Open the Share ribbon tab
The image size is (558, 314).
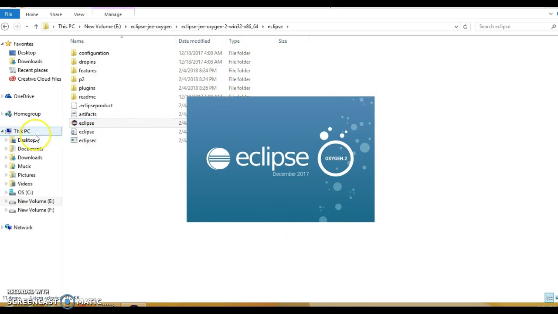point(56,14)
